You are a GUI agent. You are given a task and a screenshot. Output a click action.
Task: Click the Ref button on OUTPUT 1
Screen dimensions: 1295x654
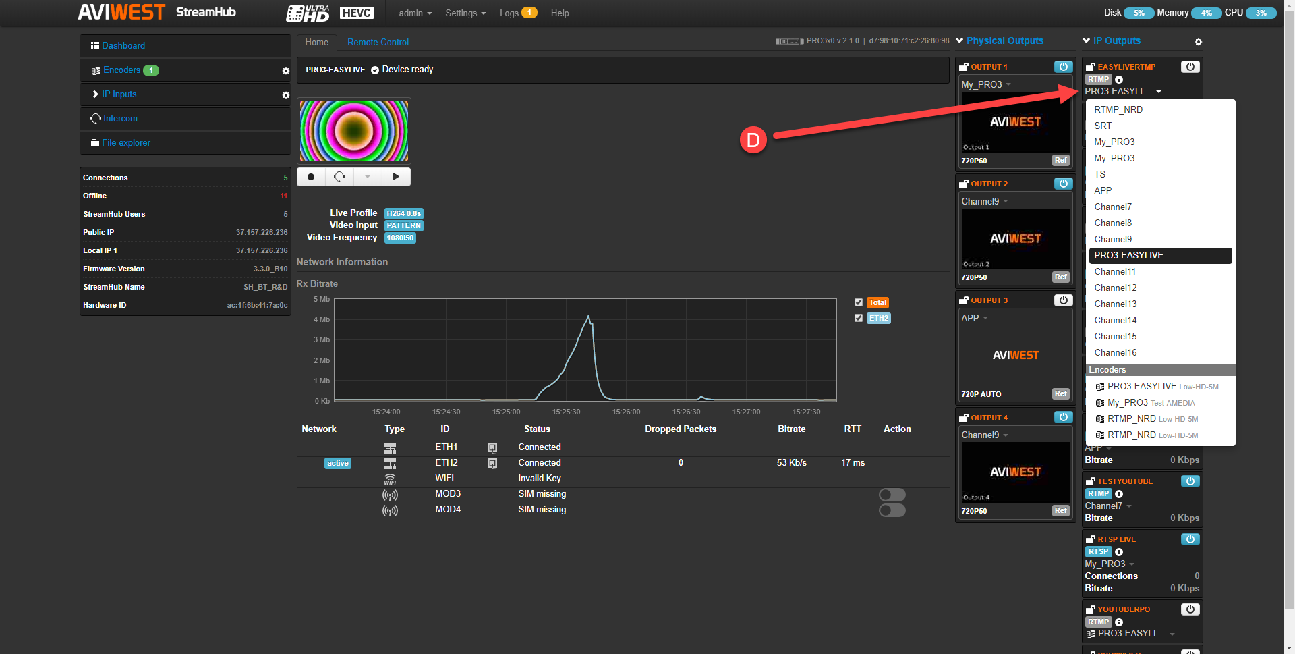tap(1060, 161)
